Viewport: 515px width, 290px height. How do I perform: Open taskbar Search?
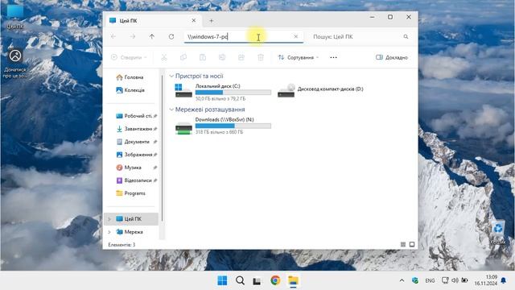point(240,280)
